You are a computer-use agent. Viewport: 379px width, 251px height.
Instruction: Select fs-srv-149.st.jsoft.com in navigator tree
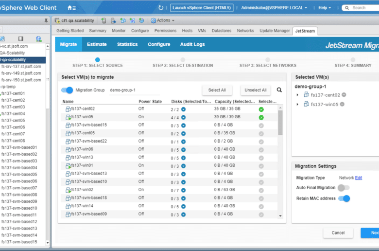click(x=21, y=73)
